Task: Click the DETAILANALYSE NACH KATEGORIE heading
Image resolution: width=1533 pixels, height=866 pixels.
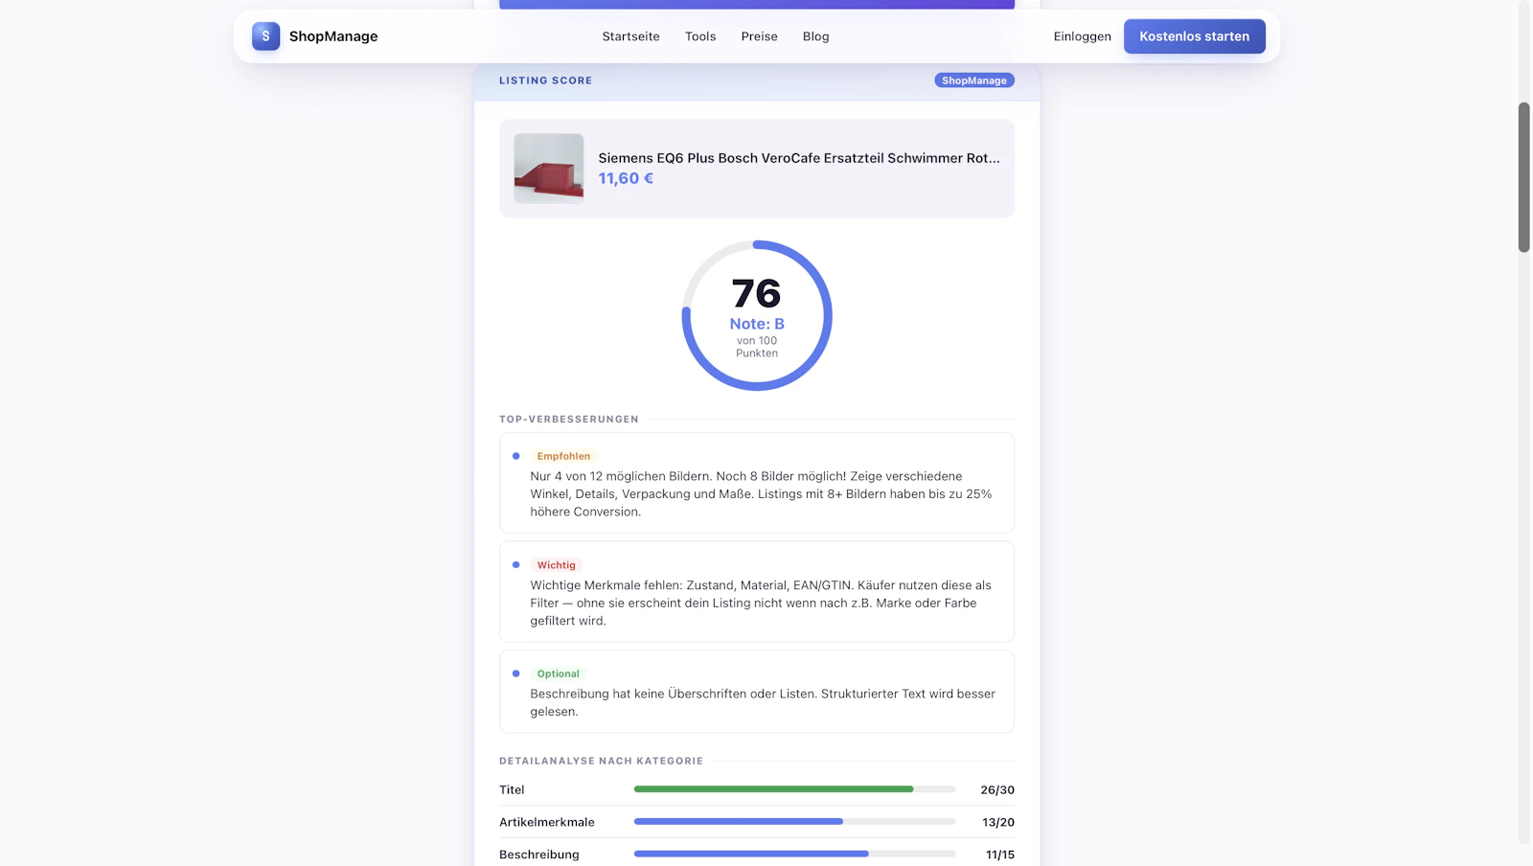Action: coord(601,761)
